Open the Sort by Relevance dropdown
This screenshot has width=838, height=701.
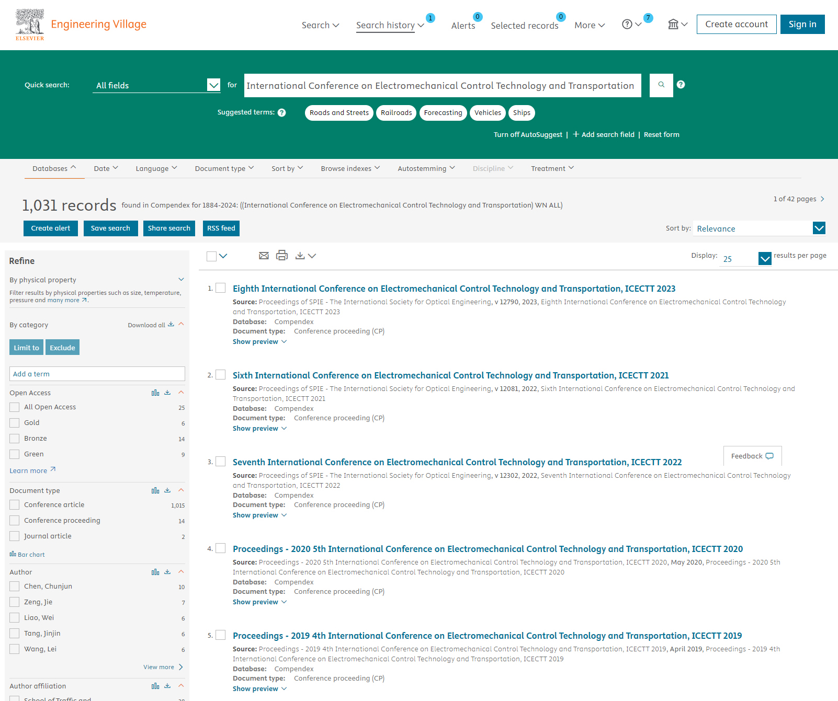(x=760, y=228)
